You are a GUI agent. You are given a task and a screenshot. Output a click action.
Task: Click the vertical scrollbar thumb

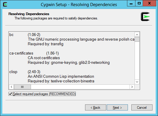click(x=137, y=39)
